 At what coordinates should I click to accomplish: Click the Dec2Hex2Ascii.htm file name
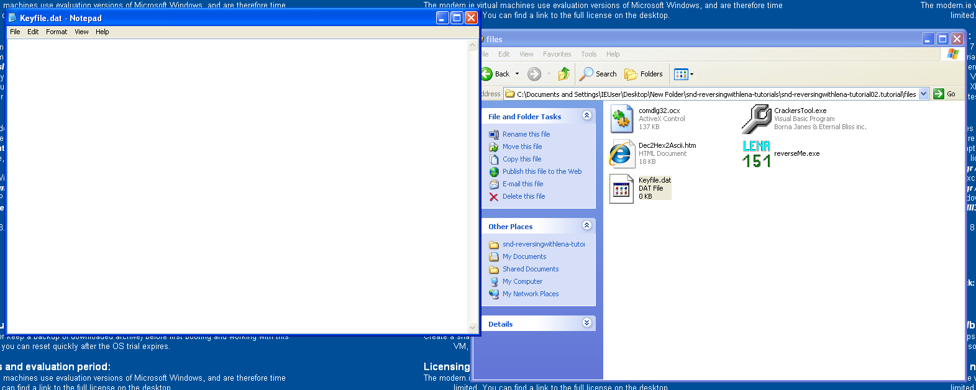667,145
